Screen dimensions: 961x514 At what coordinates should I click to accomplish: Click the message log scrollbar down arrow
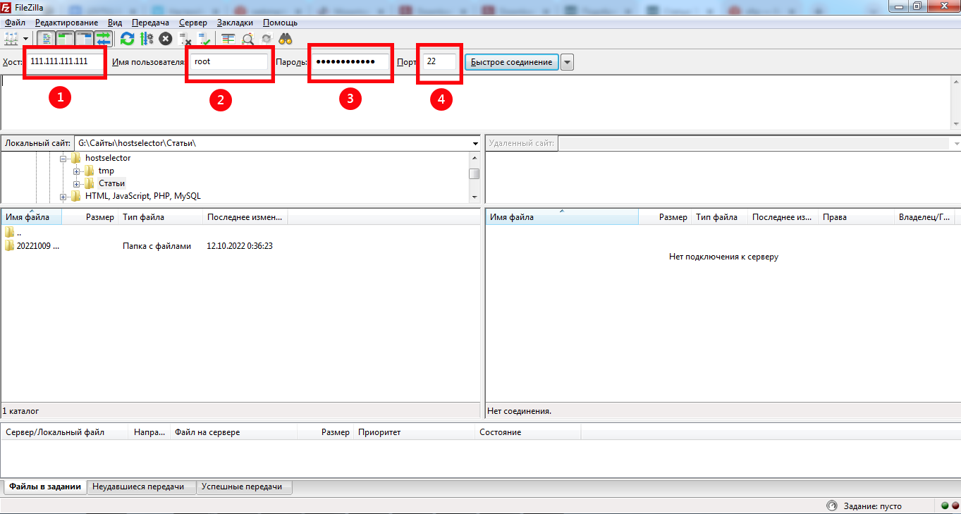tap(955, 124)
